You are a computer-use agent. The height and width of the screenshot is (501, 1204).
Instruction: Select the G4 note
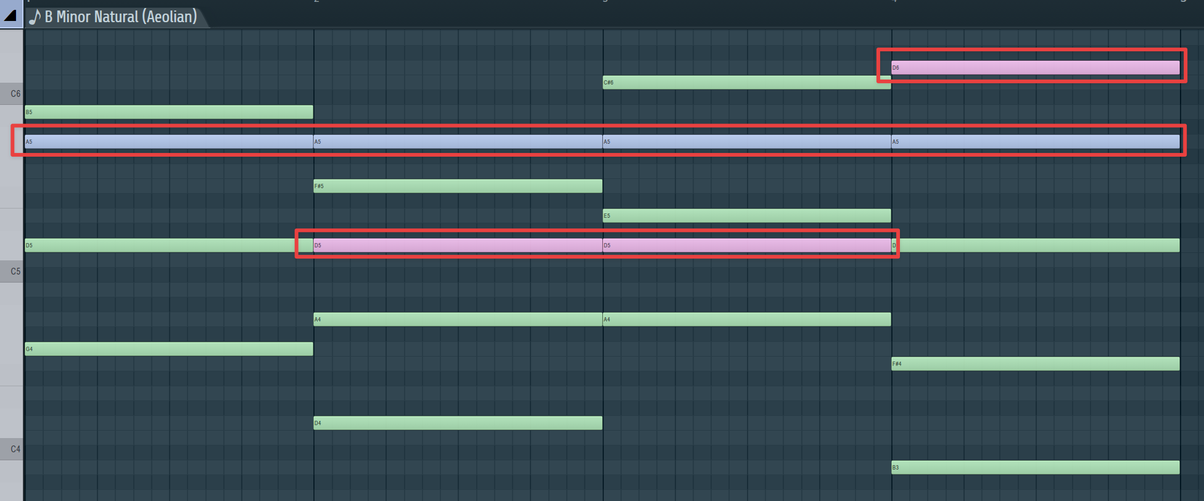(168, 349)
